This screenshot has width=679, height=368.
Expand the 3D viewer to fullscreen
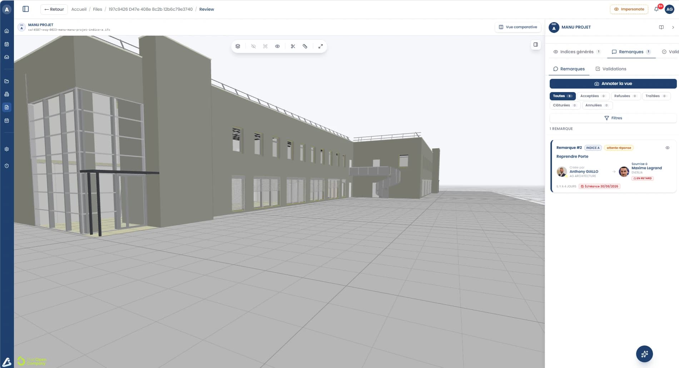321,46
